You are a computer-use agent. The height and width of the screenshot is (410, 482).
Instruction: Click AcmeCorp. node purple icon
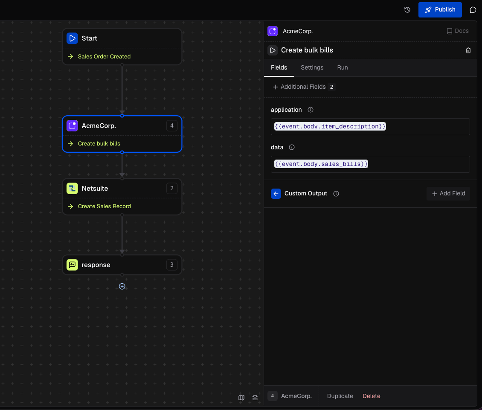(x=72, y=126)
